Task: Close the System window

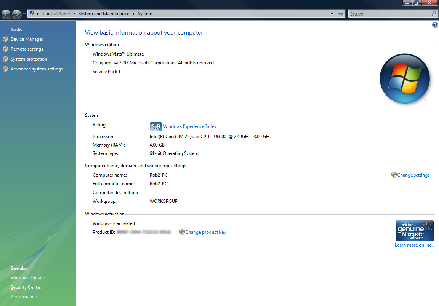Action: click(x=429, y=3)
